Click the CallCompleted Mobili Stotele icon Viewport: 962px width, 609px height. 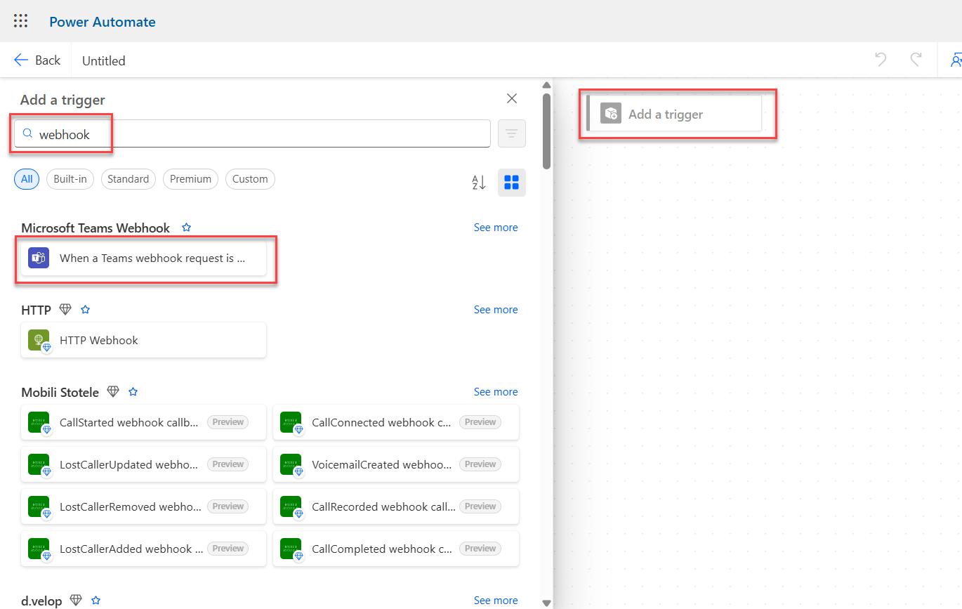click(291, 549)
